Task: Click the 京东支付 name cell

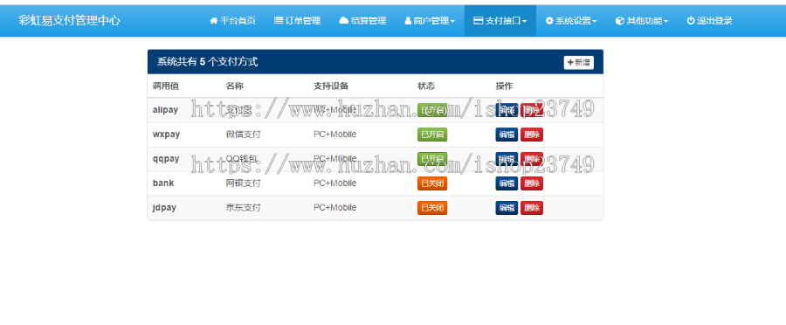Action: (x=243, y=208)
